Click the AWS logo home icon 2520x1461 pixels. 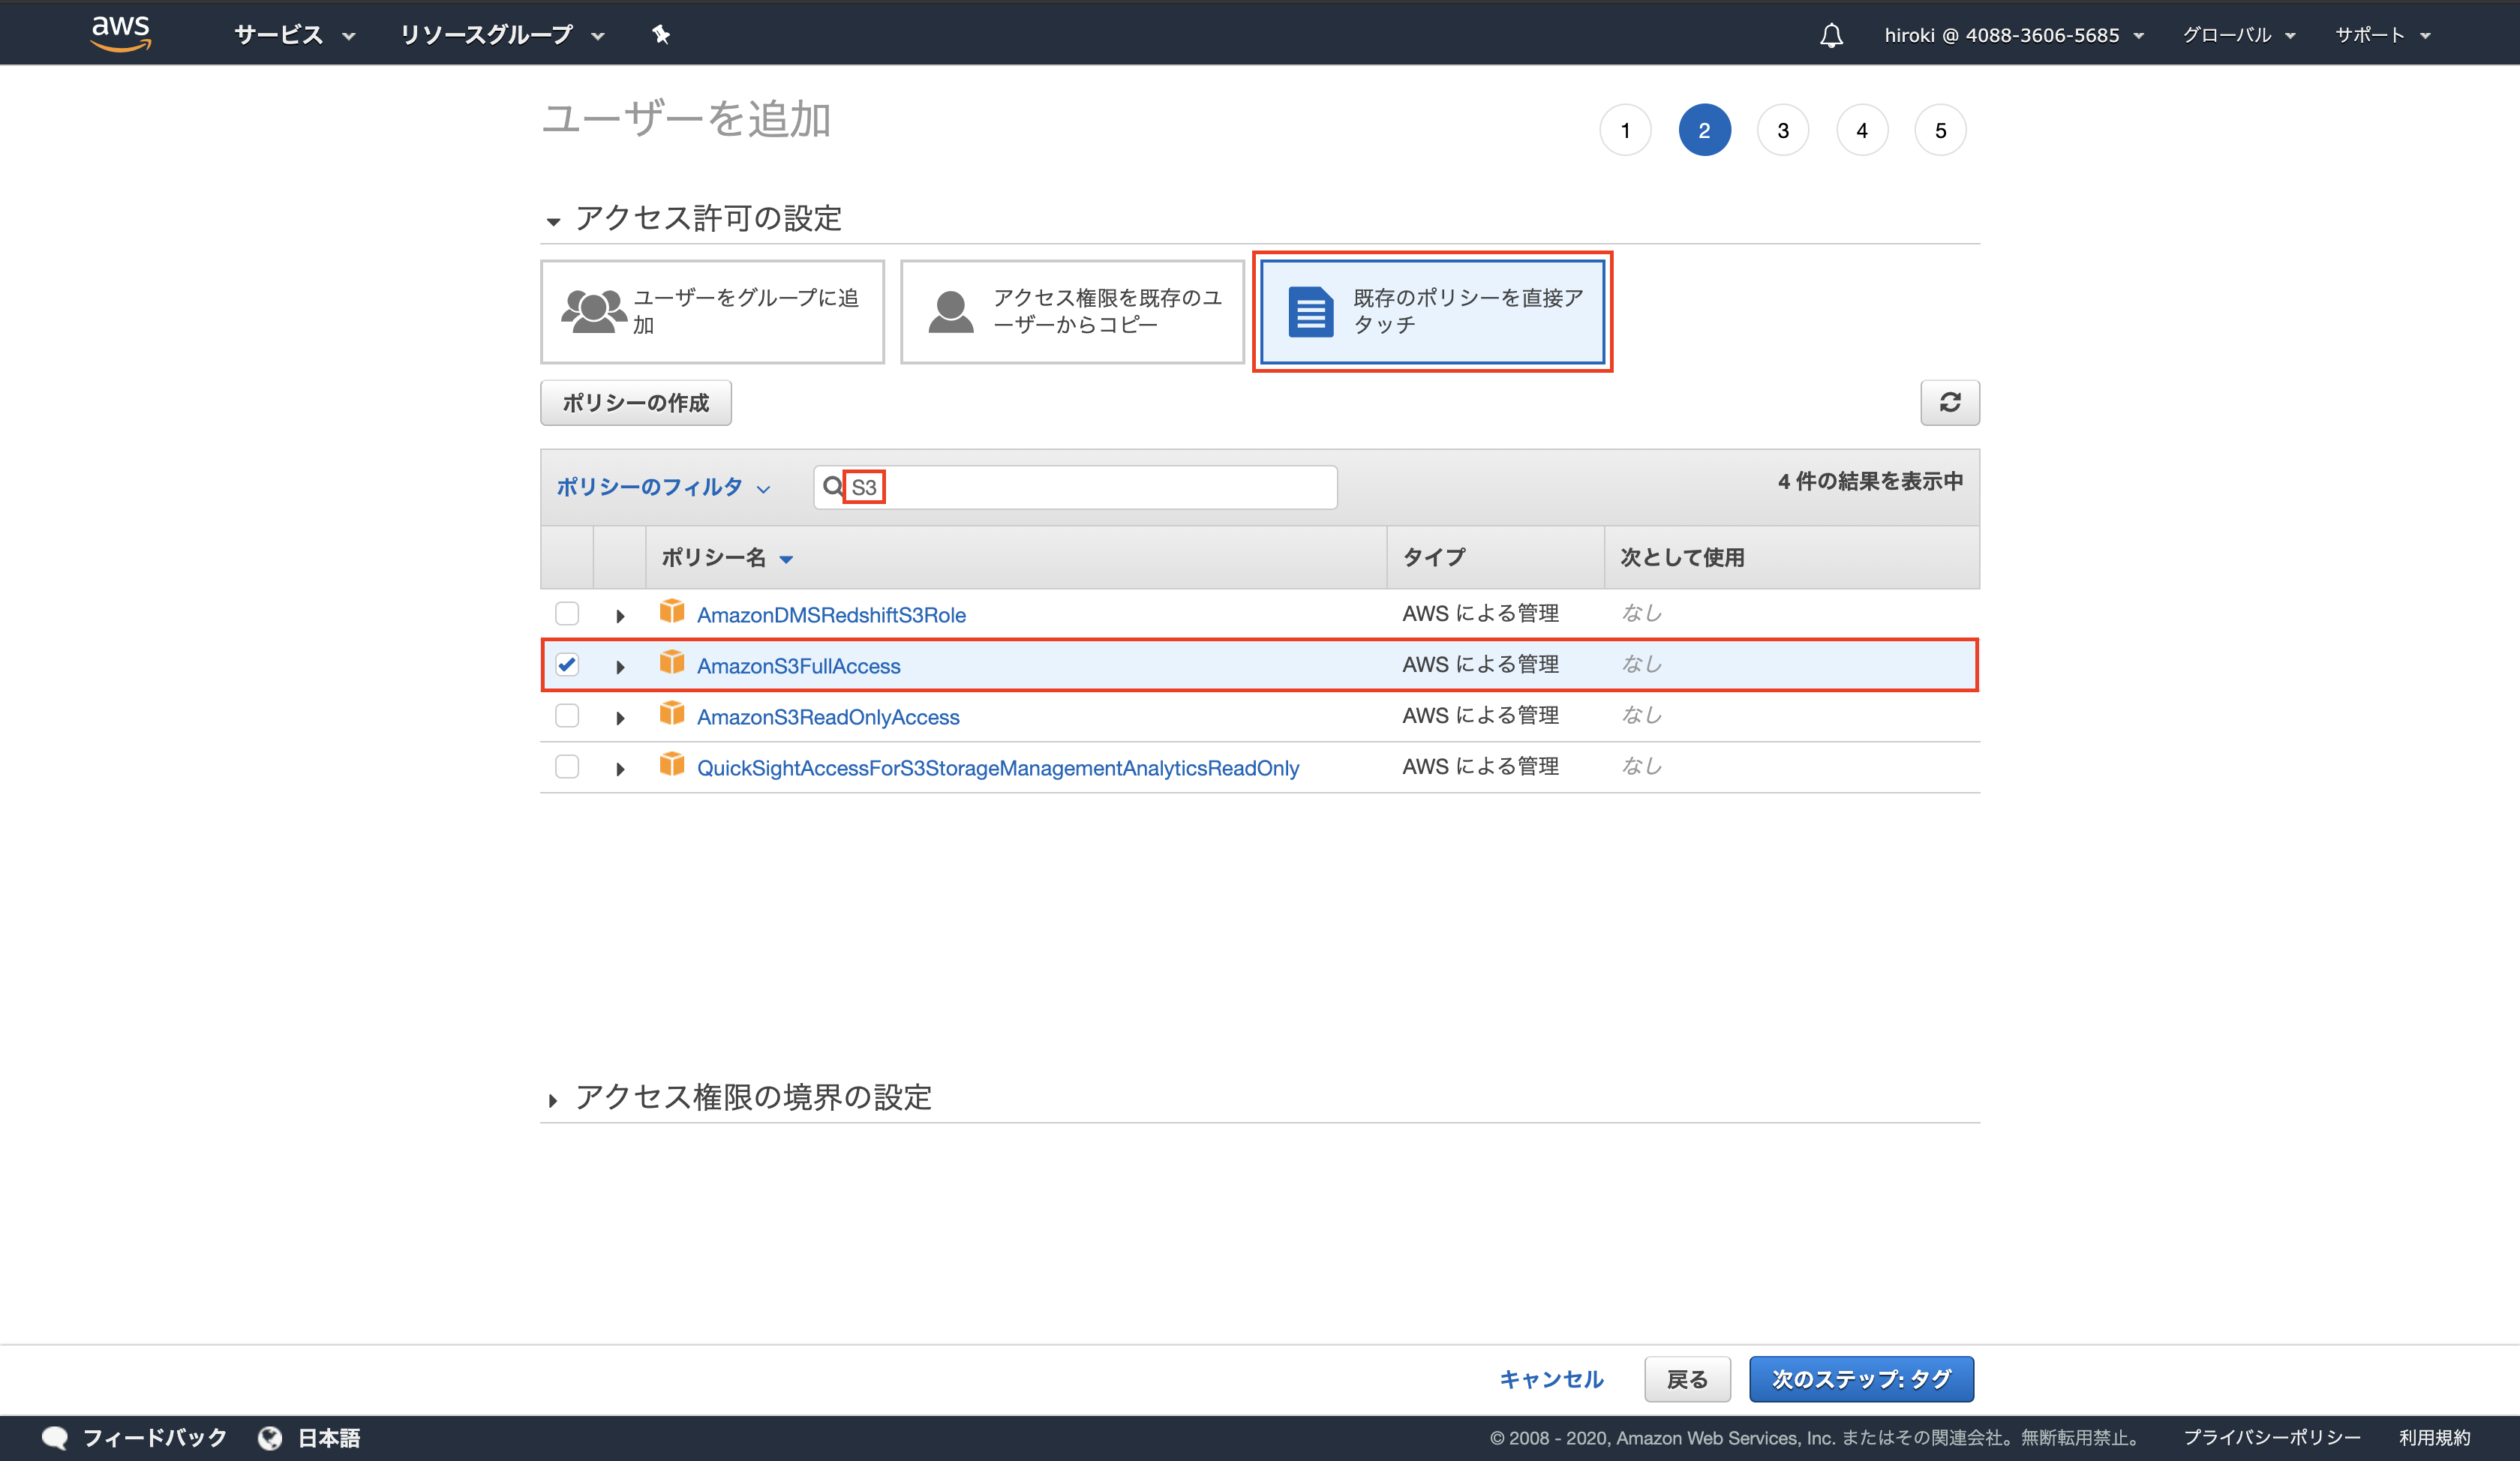click(x=121, y=32)
